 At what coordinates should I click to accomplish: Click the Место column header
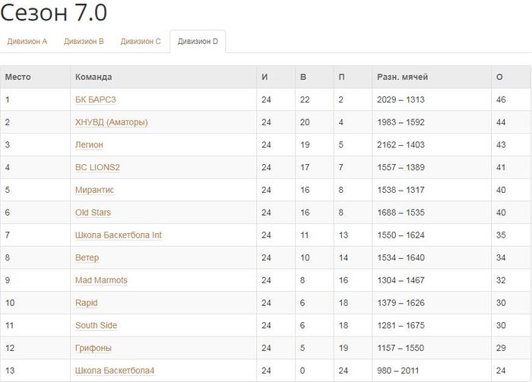click(x=17, y=77)
